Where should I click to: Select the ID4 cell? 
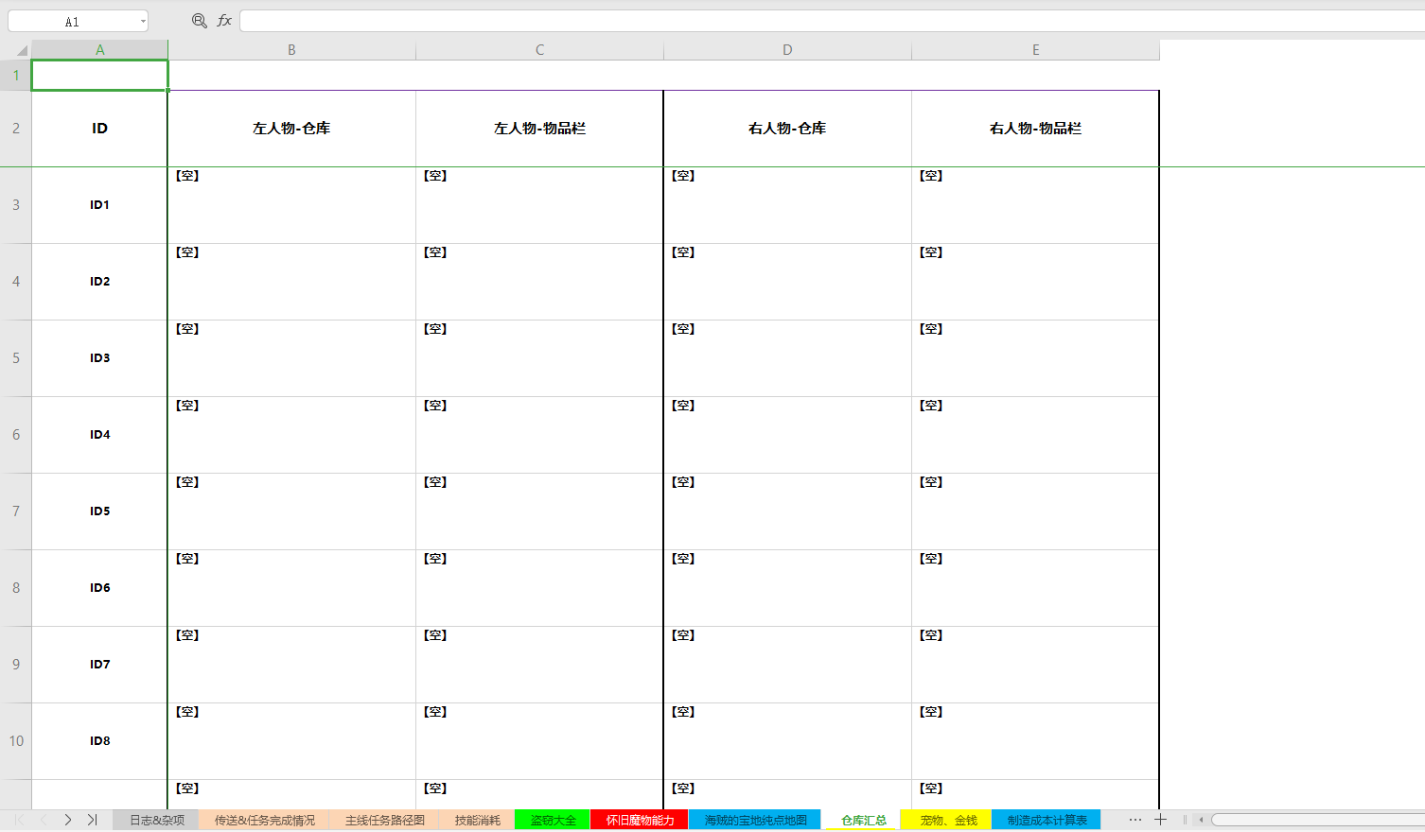[x=99, y=435]
